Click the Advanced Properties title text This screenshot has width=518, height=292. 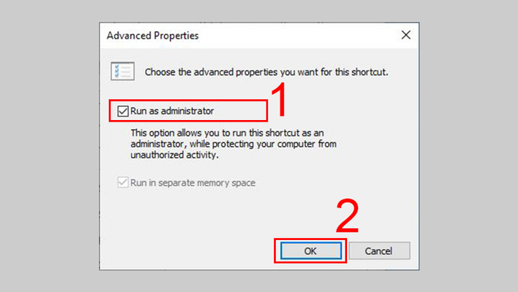coord(152,36)
